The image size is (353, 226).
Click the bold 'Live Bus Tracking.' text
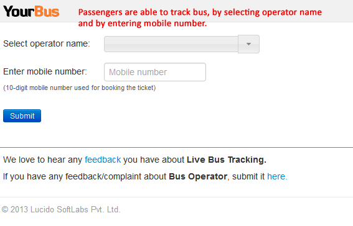pyautogui.click(x=227, y=160)
